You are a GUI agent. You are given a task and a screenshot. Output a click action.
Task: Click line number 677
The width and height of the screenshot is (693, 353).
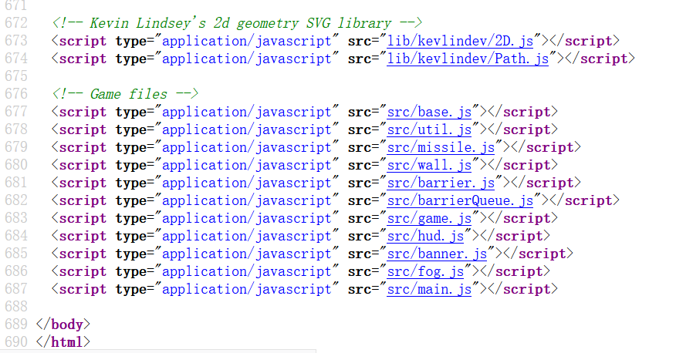(x=16, y=112)
